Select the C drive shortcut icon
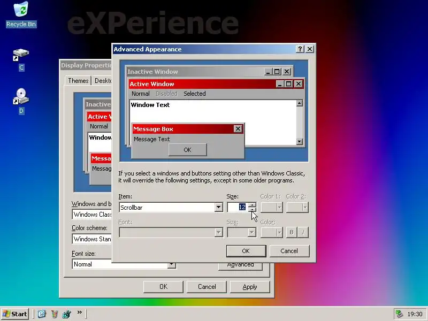This screenshot has width=428, height=321. (x=21, y=59)
